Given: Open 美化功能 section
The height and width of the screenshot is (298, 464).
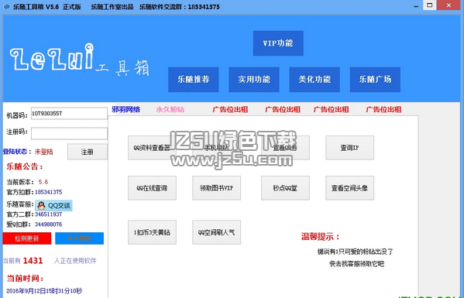Looking at the screenshot, I should 314,80.
